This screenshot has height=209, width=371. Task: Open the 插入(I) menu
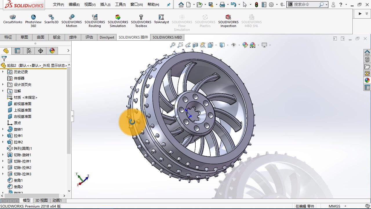pyautogui.click(x=105, y=4)
